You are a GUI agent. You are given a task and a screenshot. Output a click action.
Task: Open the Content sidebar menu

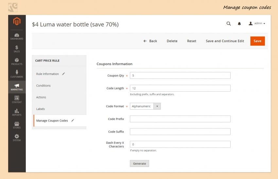click(x=17, y=99)
